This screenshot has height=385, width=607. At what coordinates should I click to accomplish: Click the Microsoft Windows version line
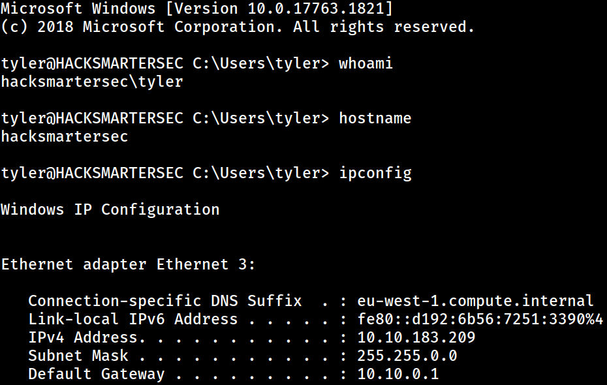click(x=196, y=8)
